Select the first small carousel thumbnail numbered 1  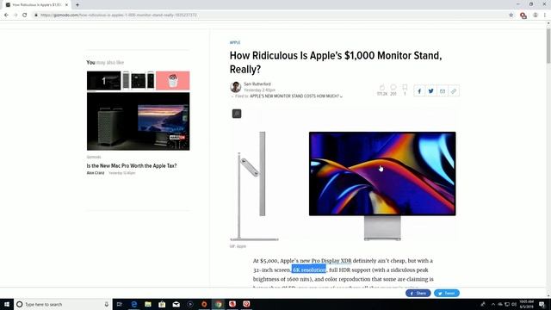[103, 80]
